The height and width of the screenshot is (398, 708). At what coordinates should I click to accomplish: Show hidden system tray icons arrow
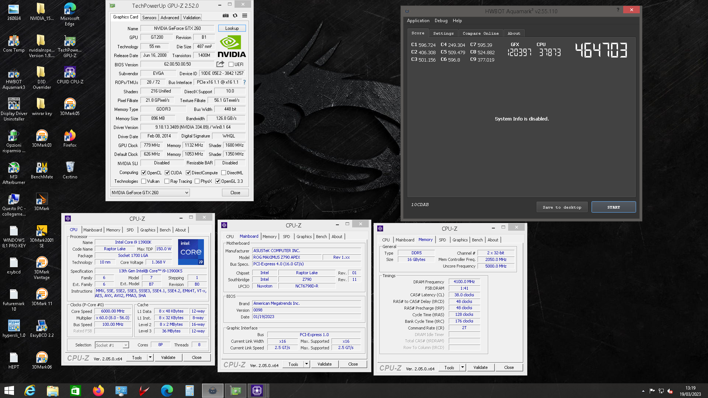coord(643,391)
